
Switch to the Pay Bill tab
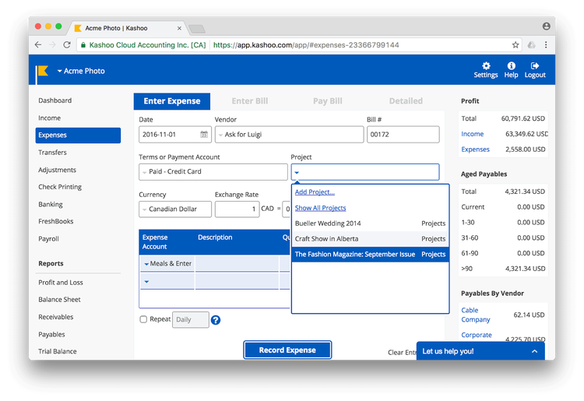(x=327, y=101)
